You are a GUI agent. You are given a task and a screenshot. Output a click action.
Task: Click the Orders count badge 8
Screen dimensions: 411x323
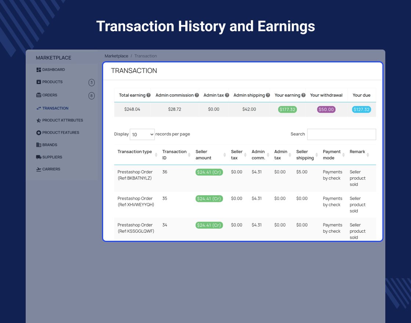point(91,96)
